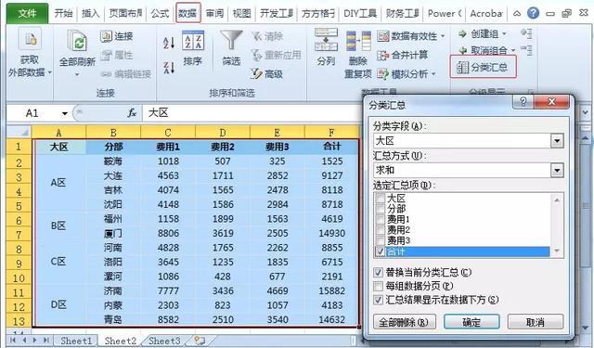The height and width of the screenshot is (348, 594).
Task: Expand the Ungroup dropdown arrow
Action: coord(513,50)
